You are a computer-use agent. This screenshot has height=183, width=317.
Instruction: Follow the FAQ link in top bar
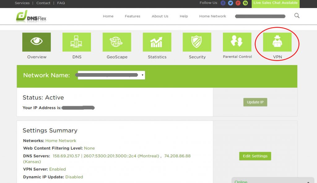click(x=61, y=3)
